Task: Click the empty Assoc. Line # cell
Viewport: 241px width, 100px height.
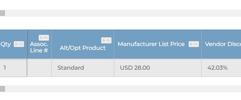Action: point(39,68)
